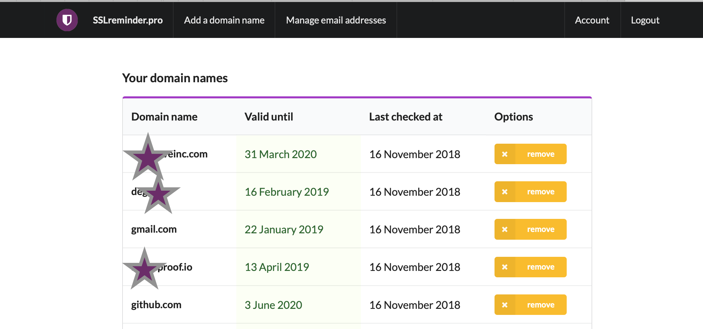Click the x icon in the 13 April 2019 row
Screen dimensions: 703x329
click(x=505, y=267)
